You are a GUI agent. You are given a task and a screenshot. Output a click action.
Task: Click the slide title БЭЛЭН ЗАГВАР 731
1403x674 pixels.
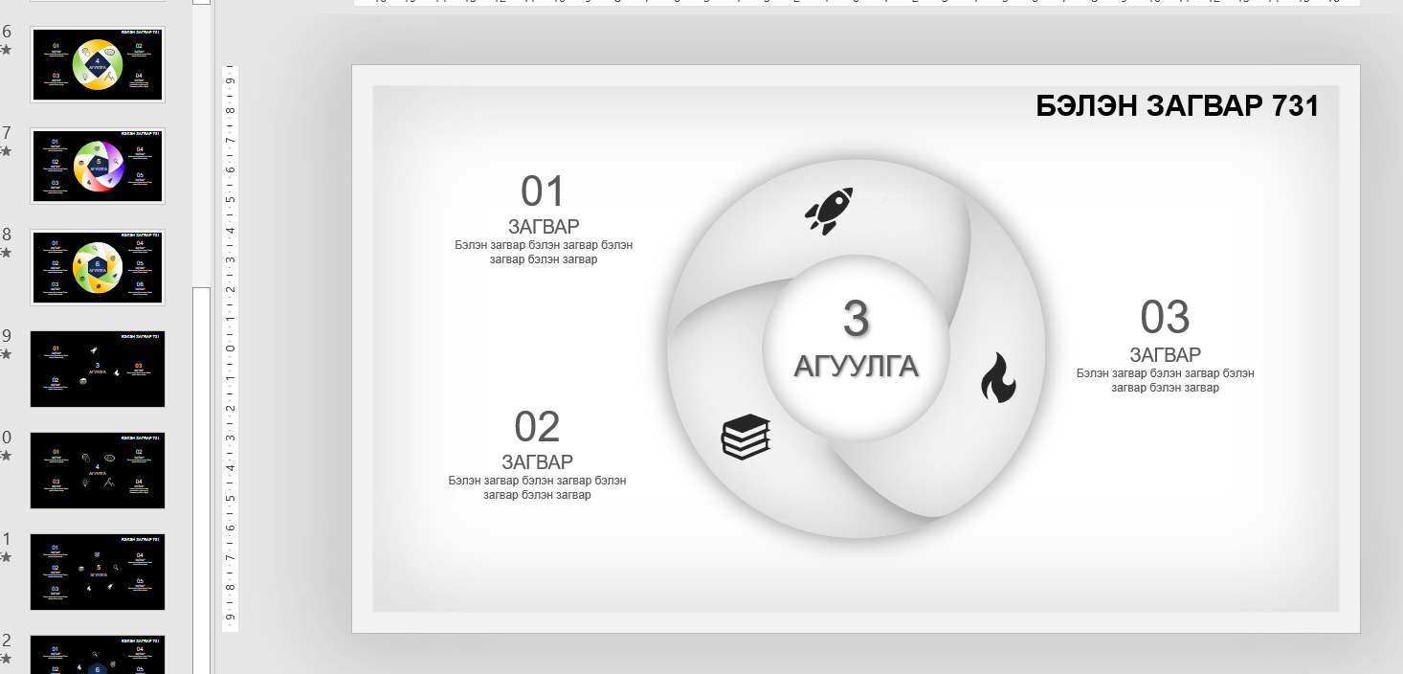(1177, 106)
